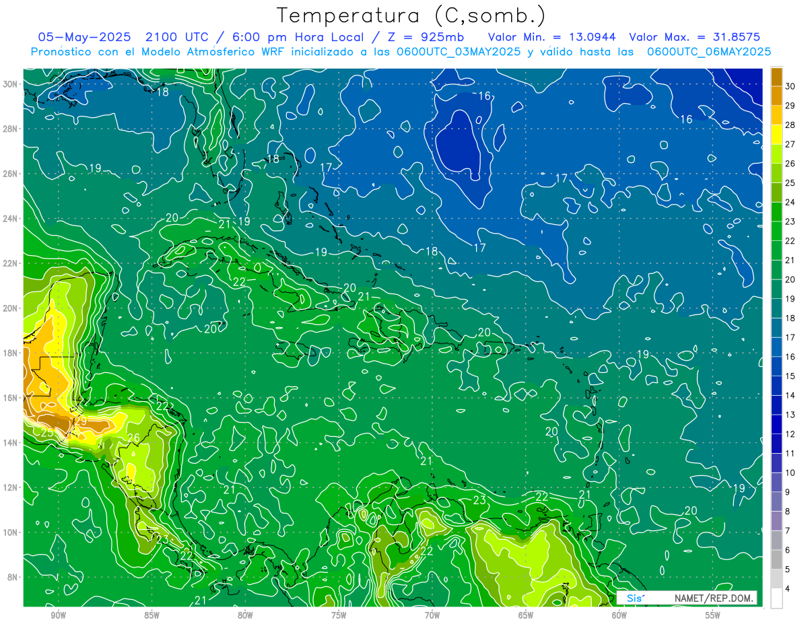Click the 65W longitude axis label
Image resolution: width=808 pixels, height=624 pixels.
click(526, 615)
